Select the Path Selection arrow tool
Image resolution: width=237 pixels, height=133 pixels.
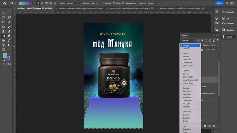click(9, 45)
